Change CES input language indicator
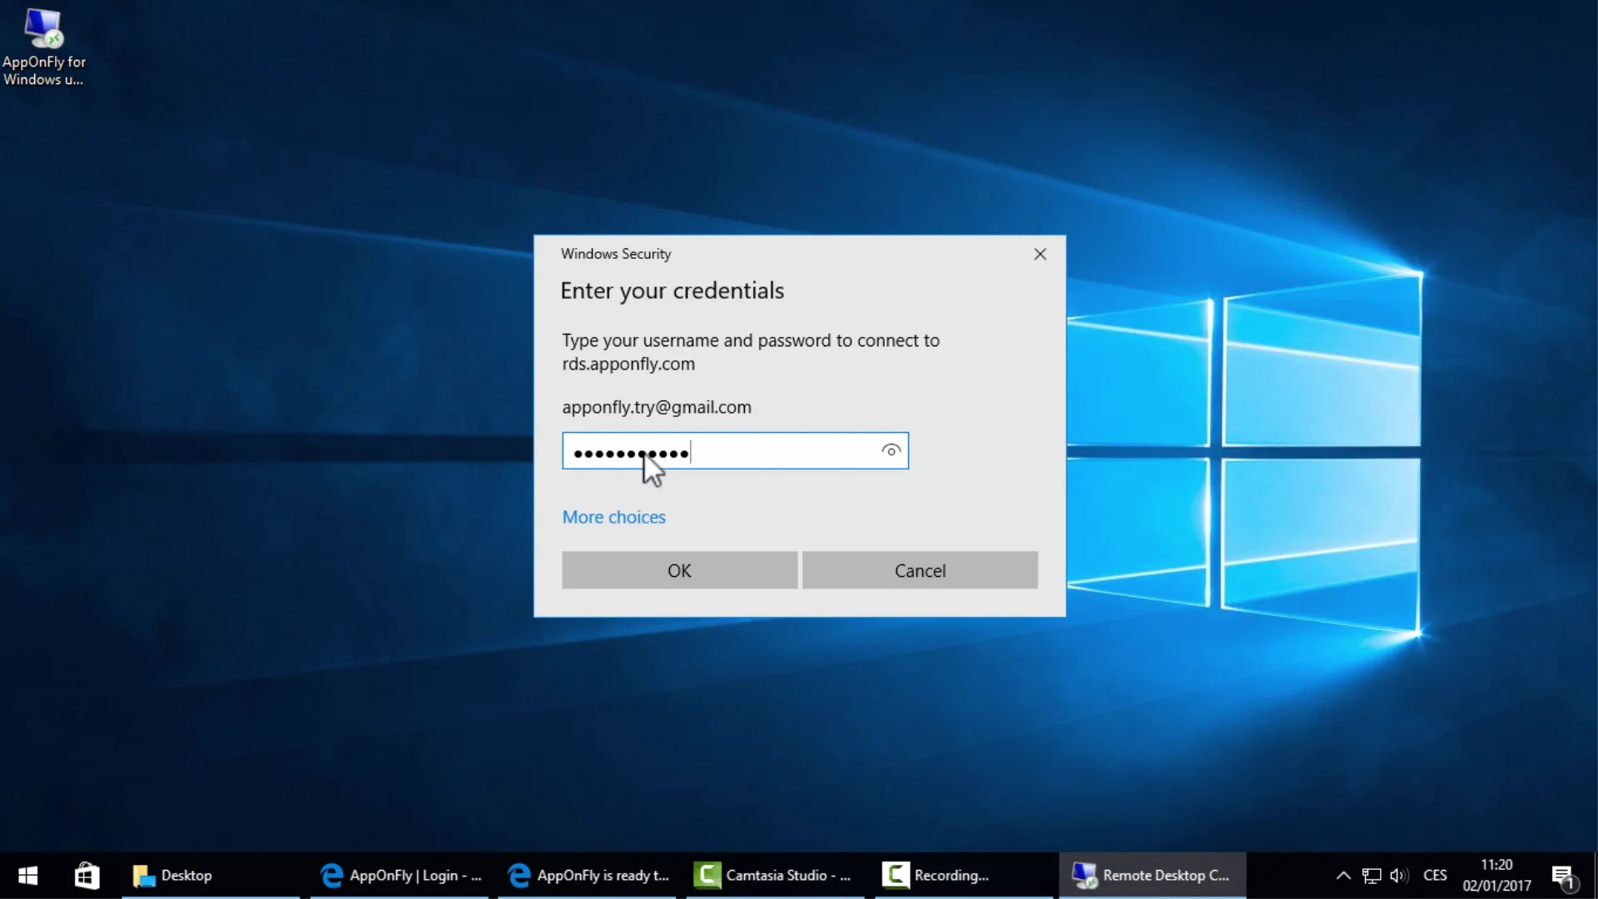 tap(1435, 876)
